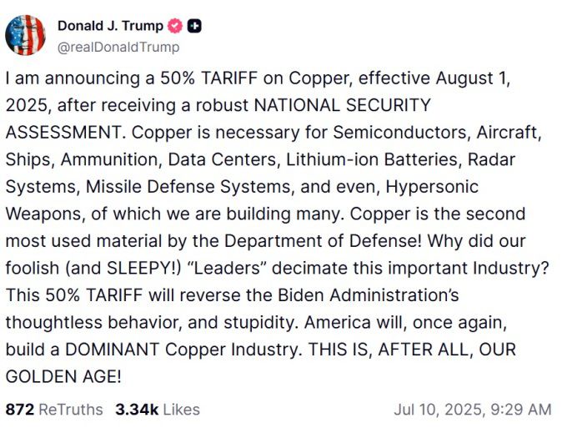View the 872 ReTruths list

click(54, 410)
